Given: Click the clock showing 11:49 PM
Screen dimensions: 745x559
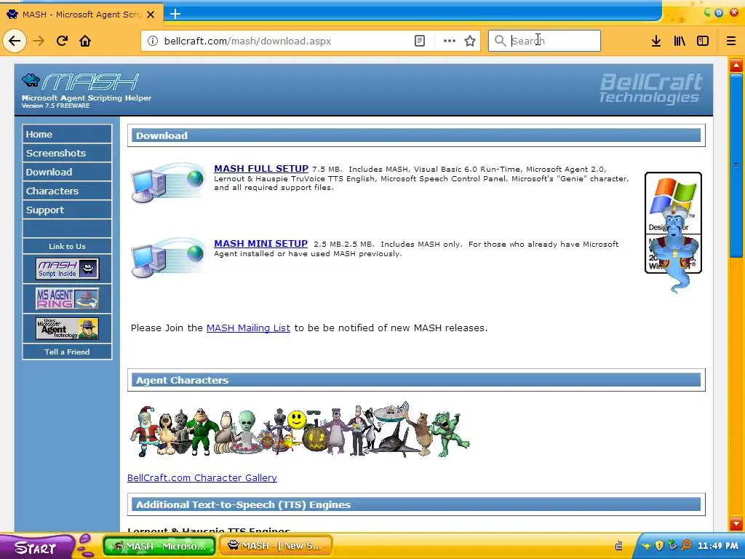Looking at the screenshot, I should tap(718, 546).
